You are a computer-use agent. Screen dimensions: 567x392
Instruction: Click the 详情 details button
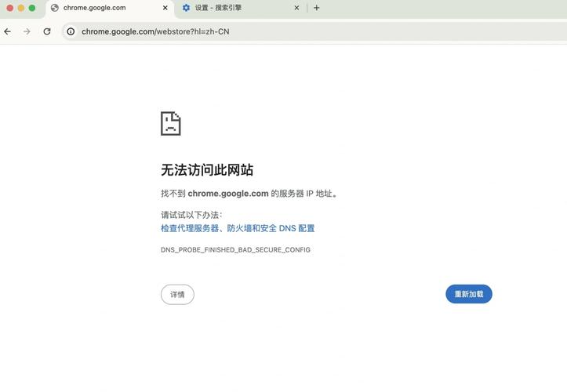click(x=177, y=295)
